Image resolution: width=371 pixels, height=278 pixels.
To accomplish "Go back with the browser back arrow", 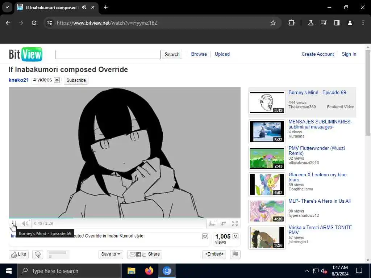I will (8, 23).
